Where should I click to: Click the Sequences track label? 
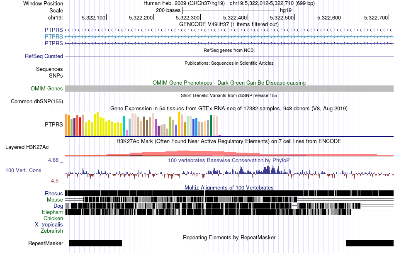pos(49,69)
